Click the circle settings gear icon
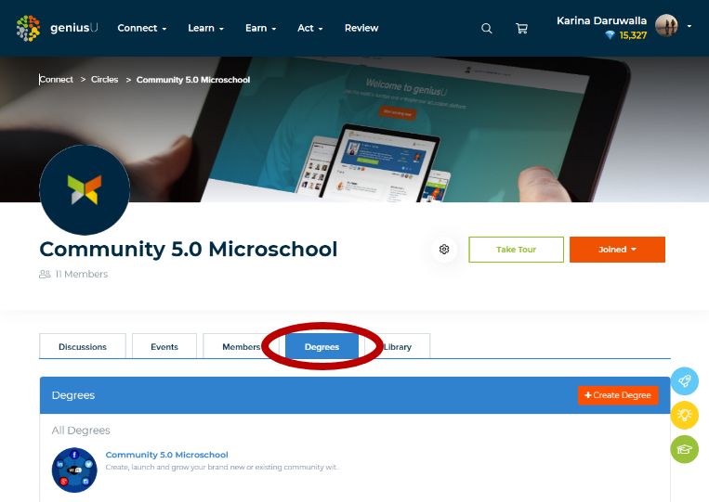Image resolution: width=709 pixels, height=502 pixels. pos(444,250)
